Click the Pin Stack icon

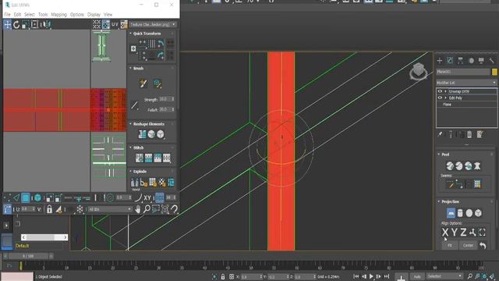coord(440,134)
